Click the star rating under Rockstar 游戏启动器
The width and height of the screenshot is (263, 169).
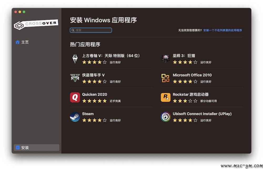185,101
